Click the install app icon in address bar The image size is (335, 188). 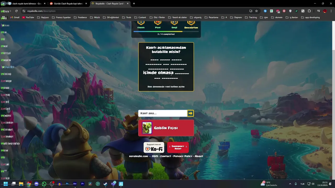click(x=251, y=11)
